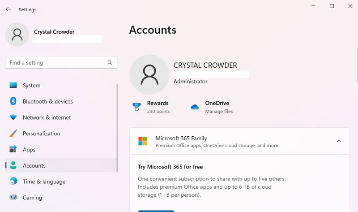Go back with the arrow button
The image size is (358, 212).
[9, 9]
